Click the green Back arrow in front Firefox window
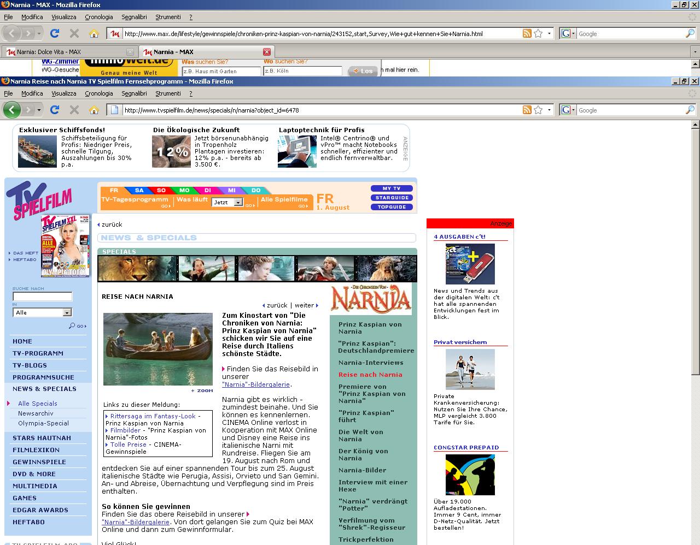 [x=12, y=110]
